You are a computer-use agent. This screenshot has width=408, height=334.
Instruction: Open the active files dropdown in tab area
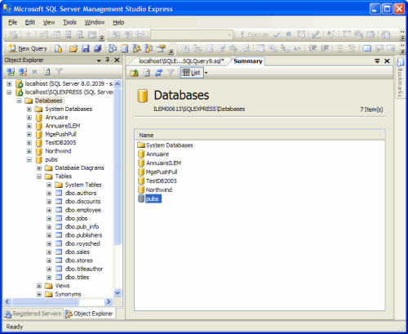point(377,61)
